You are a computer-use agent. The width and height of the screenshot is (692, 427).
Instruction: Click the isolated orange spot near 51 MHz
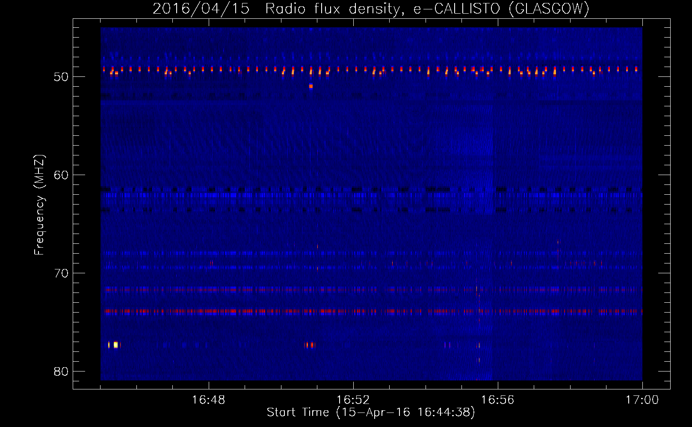coord(311,86)
